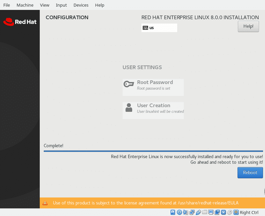Screen dimensions: 265x216
Task: Click the display status icon
Action: [x=211, y=212]
